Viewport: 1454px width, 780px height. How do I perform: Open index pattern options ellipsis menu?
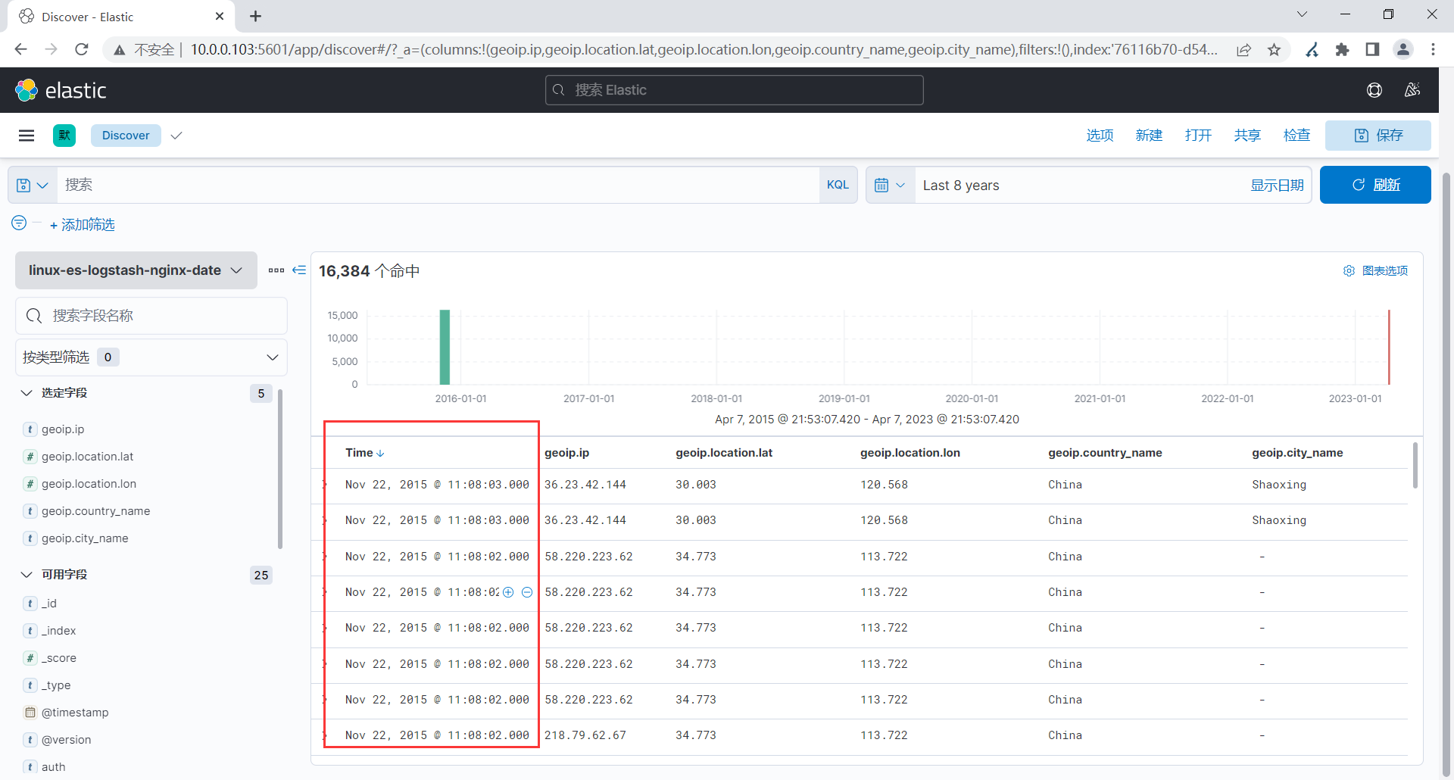point(276,270)
